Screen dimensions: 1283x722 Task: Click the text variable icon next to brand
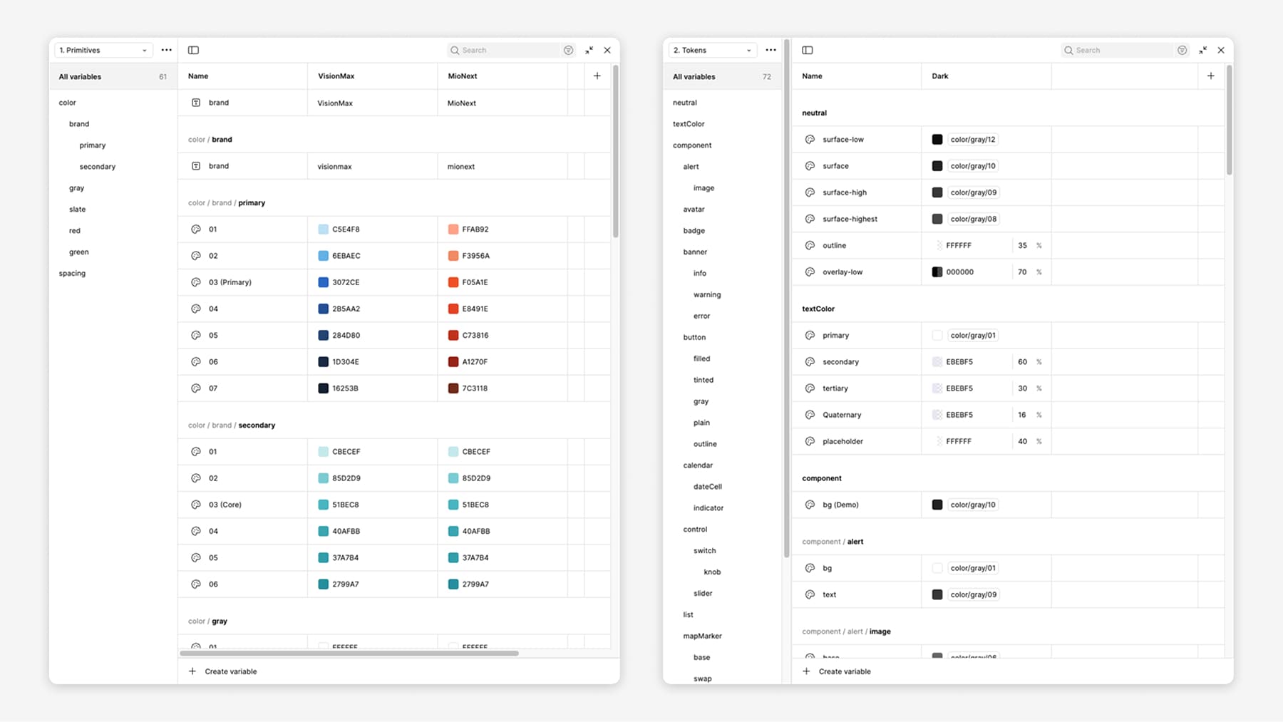[x=196, y=102]
